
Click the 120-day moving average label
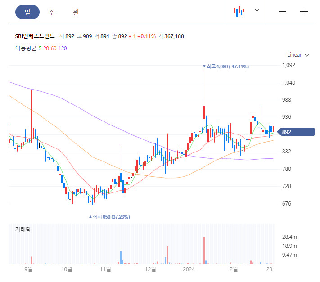63,49
